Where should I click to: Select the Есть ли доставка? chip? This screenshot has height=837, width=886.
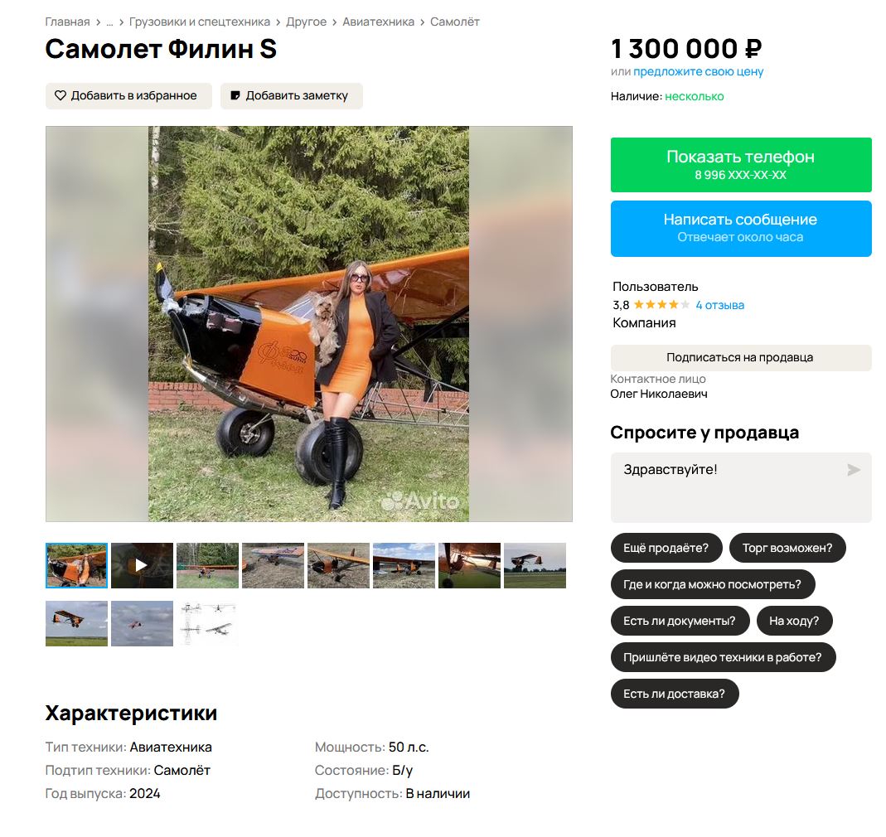coord(674,694)
